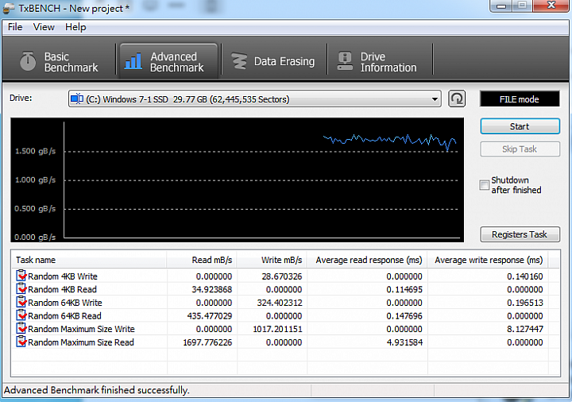Image resolution: width=572 pixels, height=402 pixels.
Task: Click the 4.931584 read response value
Action: pyautogui.click(x=404, y=342)
